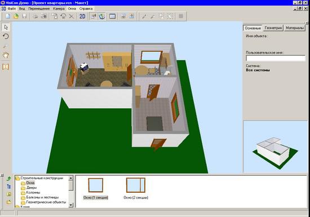Choose the Окно (2 секции) thumbnail

(x=136, y=188)
